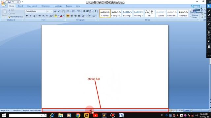Open the line spacing dropdown
Viewport: 211px width, 118px height.
pyautogui.click(x=83, y=16)
